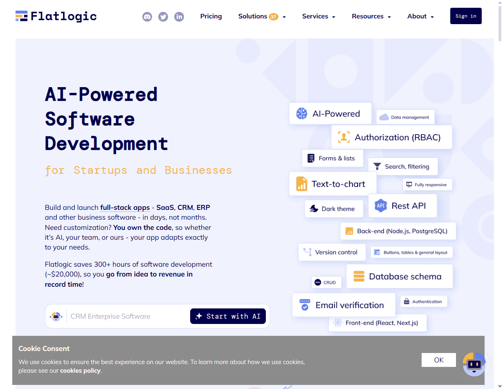
Task: Click the Fully responsive monitor icon
Action: tap(409, 184)
